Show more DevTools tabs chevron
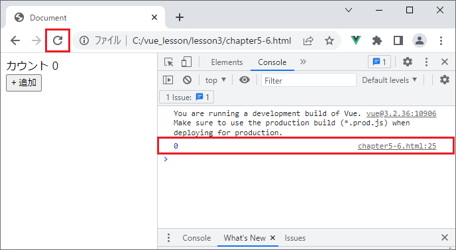 coord(303,62)
